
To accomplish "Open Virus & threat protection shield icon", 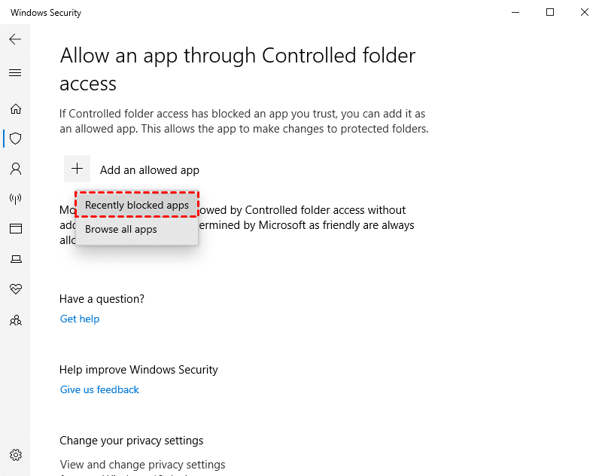I will 15,139.
